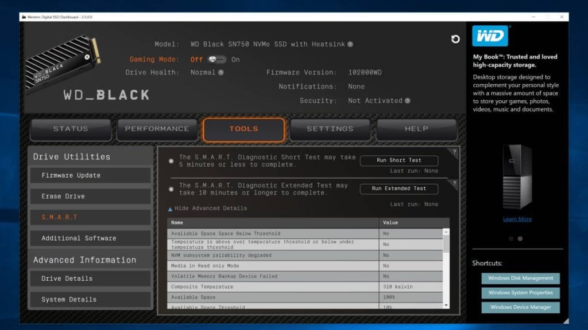Click the help icon beside Security Not Activated
Viewport: 588px width, 330px height.
tap(407, 101)
